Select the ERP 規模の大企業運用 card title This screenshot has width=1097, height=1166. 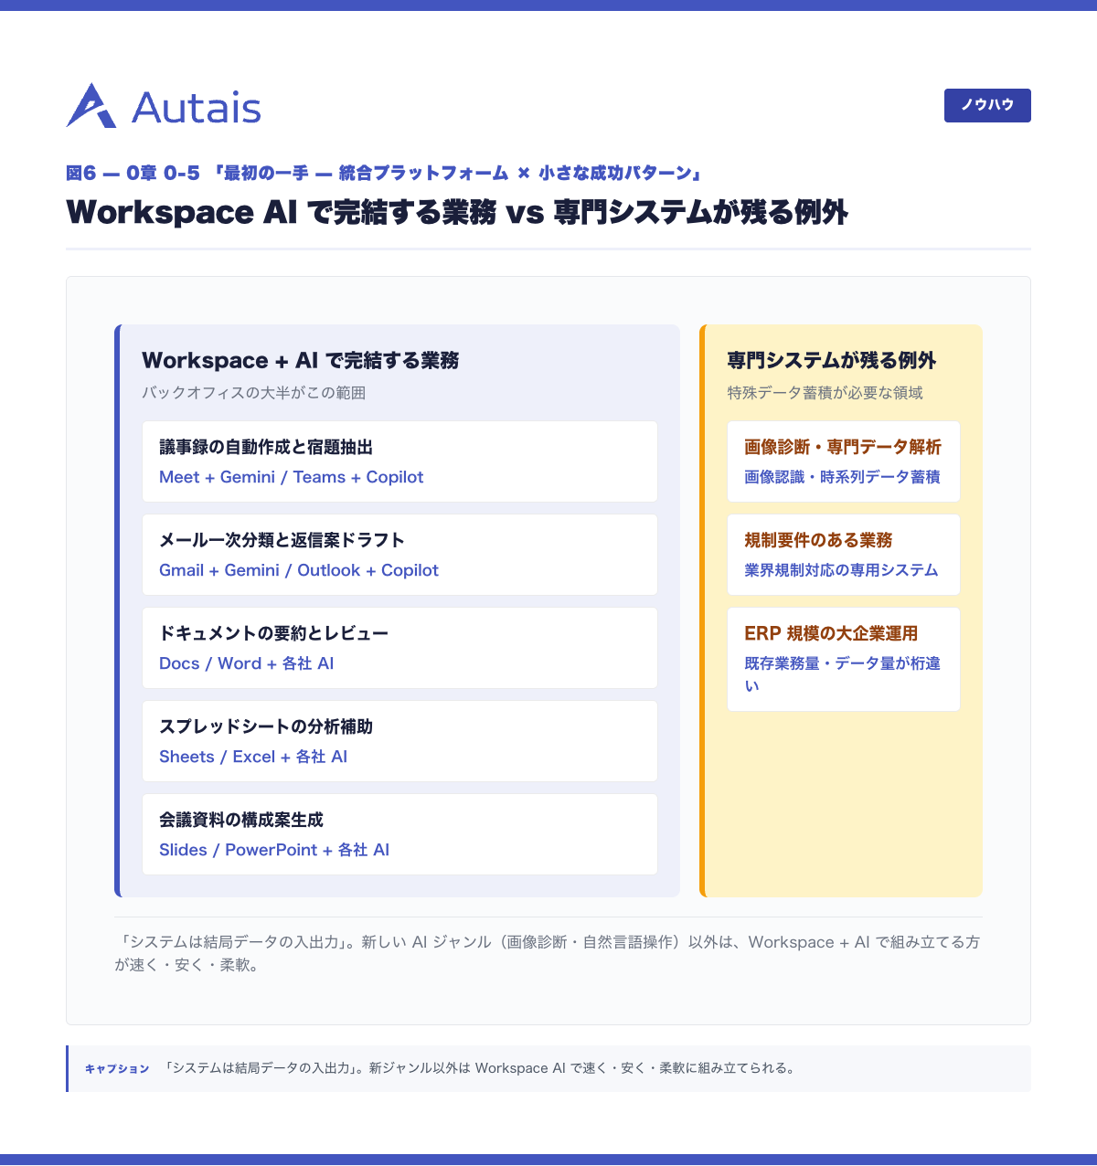coord(831,633)
